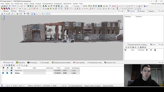Click the eye column header in Слои panel
This screenshot has height=92, width=164.
click(x=147, y=50)
